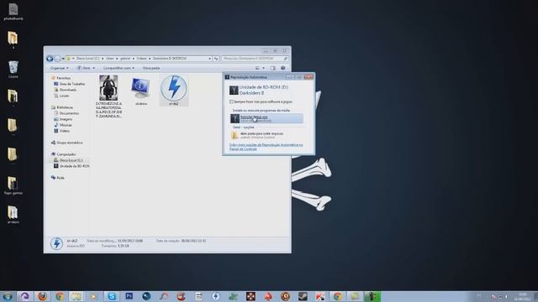Image resolution: width=538 pixels, height=302 pixels.
Task: Click the system tray clock
Action: [x=523, y=296]
